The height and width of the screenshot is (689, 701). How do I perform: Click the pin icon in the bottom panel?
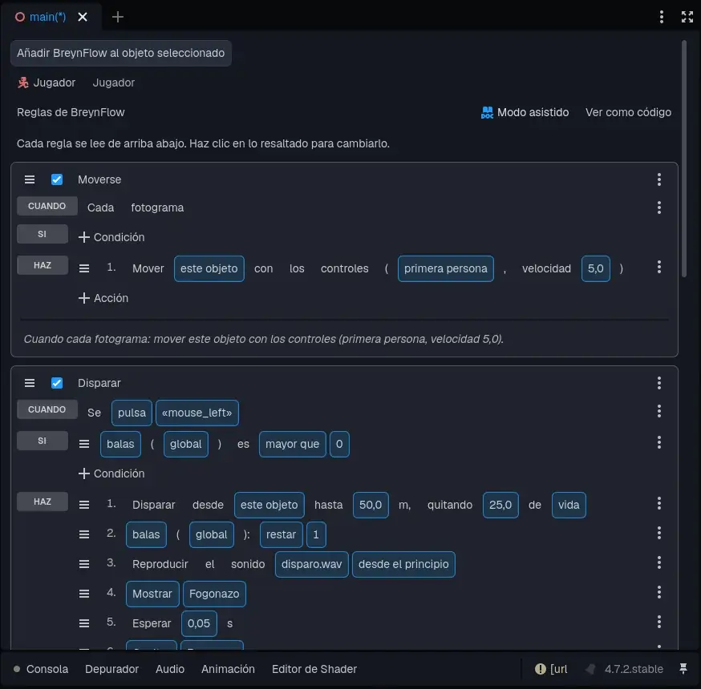pos(683,668)
